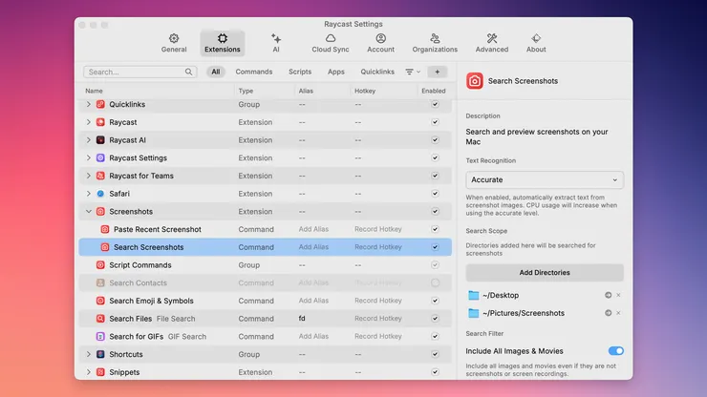
Task: Select the Extensions tab
Action: (223, 43)
